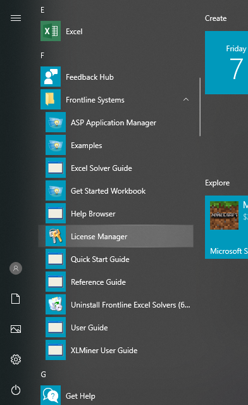Click the Explore tile group header

(217, 183)
